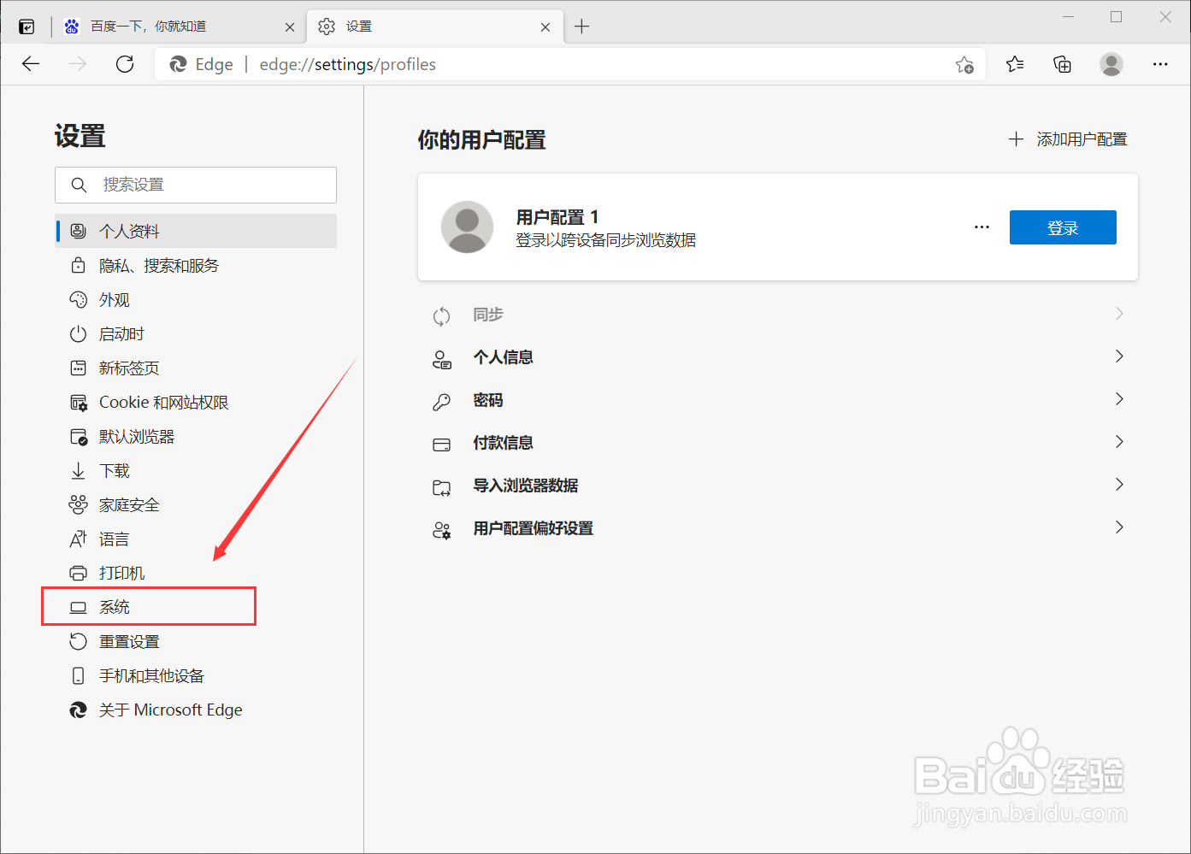
Task: Open a new tab with plus icon
Action: [x=581, y=27]
